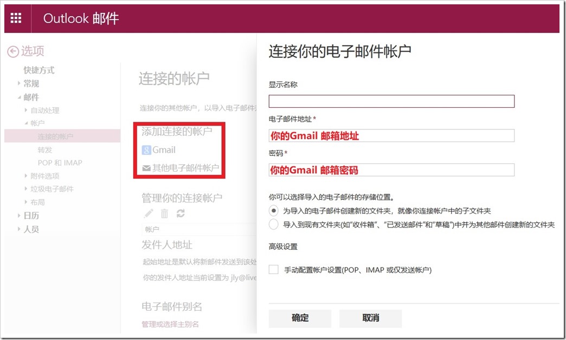Click the 取消 button
This screenshot has width=566, height=340.
[370, 318]
